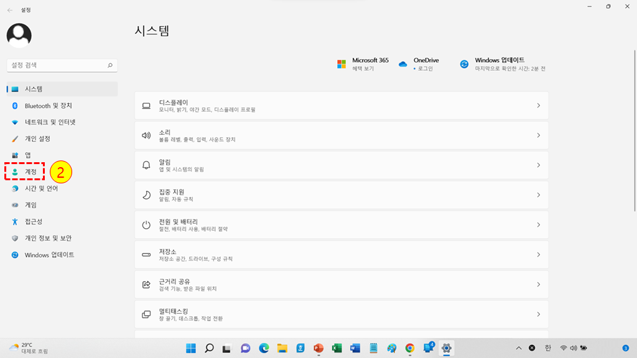637x358 pixels.
Task: Click the 접근성 accessibility icon
Action: click(x=15, y=222)
